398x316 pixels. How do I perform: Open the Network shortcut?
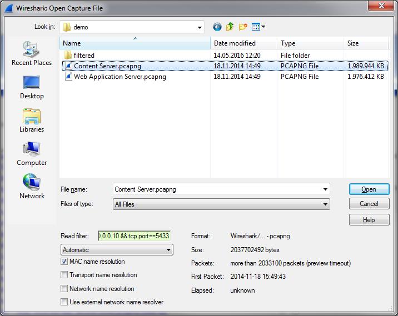[x=32, y=187]
